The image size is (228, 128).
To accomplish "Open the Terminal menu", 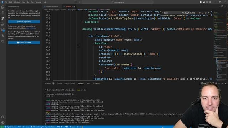I will (38, 2).
